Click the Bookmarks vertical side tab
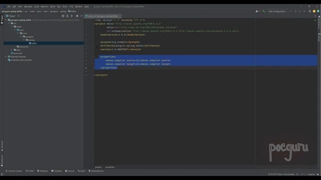The width and height of the screenshot is (321, 180). point(2,160)
